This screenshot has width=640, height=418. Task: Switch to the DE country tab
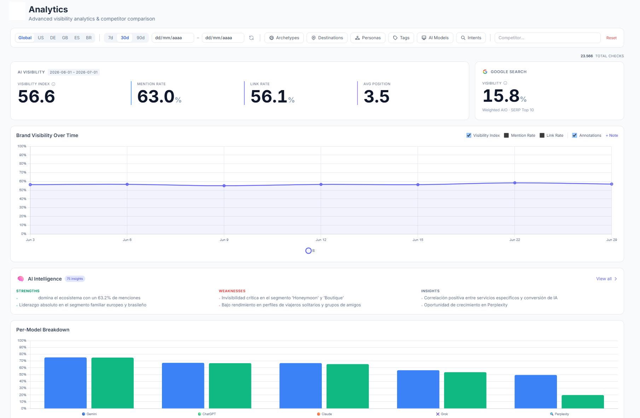point(53,38)
